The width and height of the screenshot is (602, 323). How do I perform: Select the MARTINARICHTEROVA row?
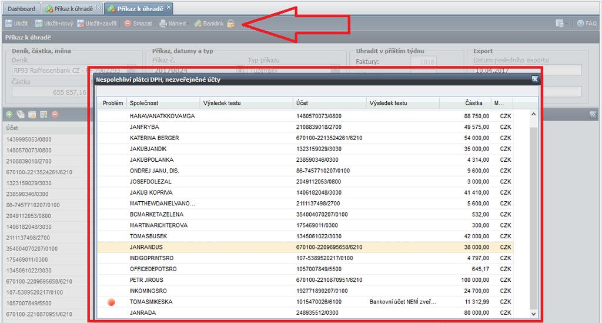point(305,225)
